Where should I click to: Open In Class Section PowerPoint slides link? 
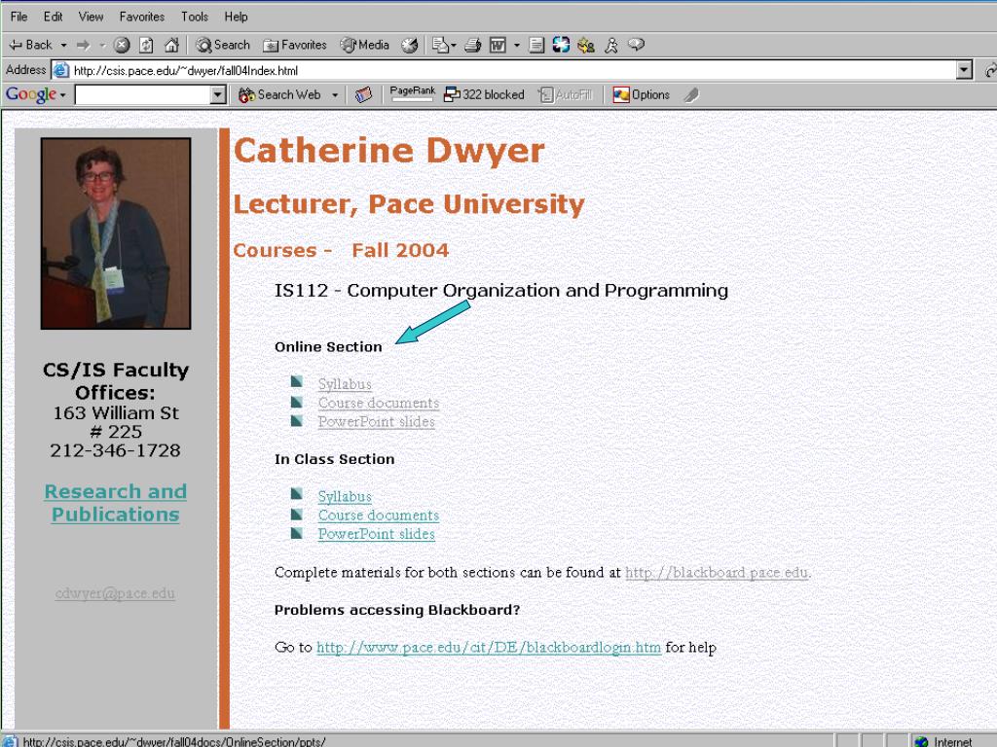[377, 534]
